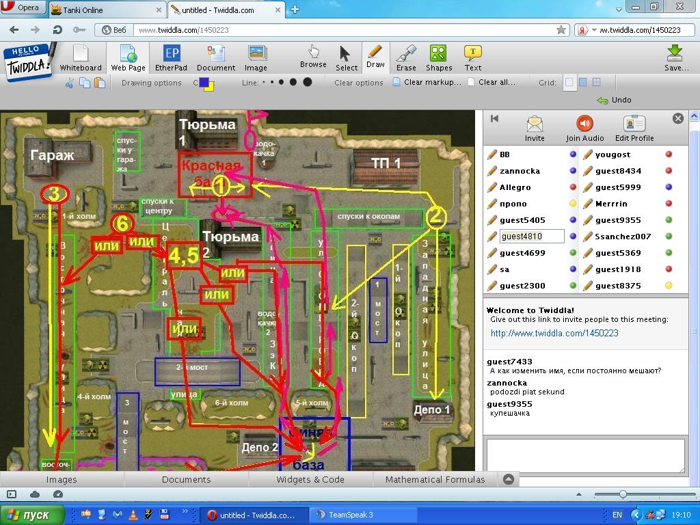Select the thickest line width dot
Screen dimensions: 700x525
[308, 82]
